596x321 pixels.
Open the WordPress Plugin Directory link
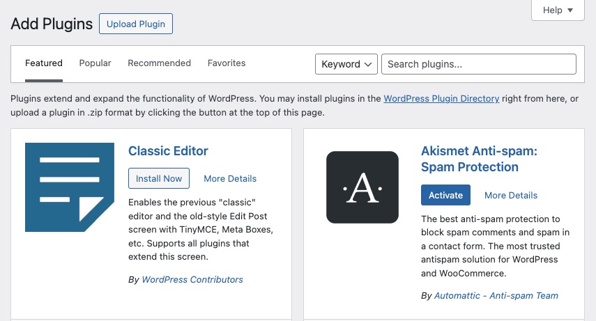tap(441, 99)
